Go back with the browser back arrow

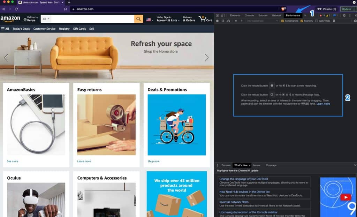click(x=3, y=9)
